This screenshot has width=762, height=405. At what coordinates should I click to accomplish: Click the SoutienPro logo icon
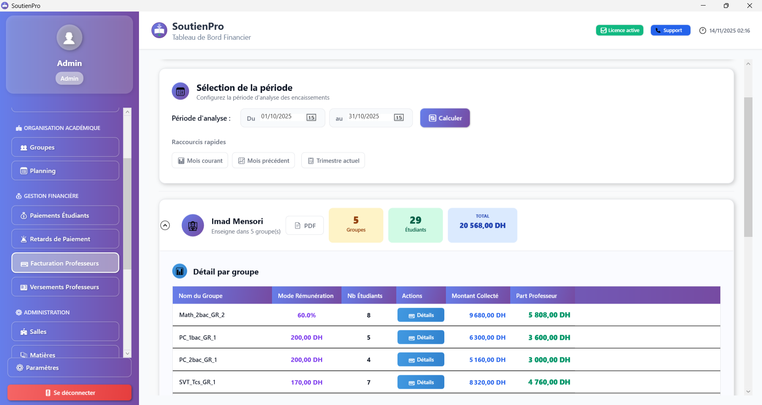point(159,30)
